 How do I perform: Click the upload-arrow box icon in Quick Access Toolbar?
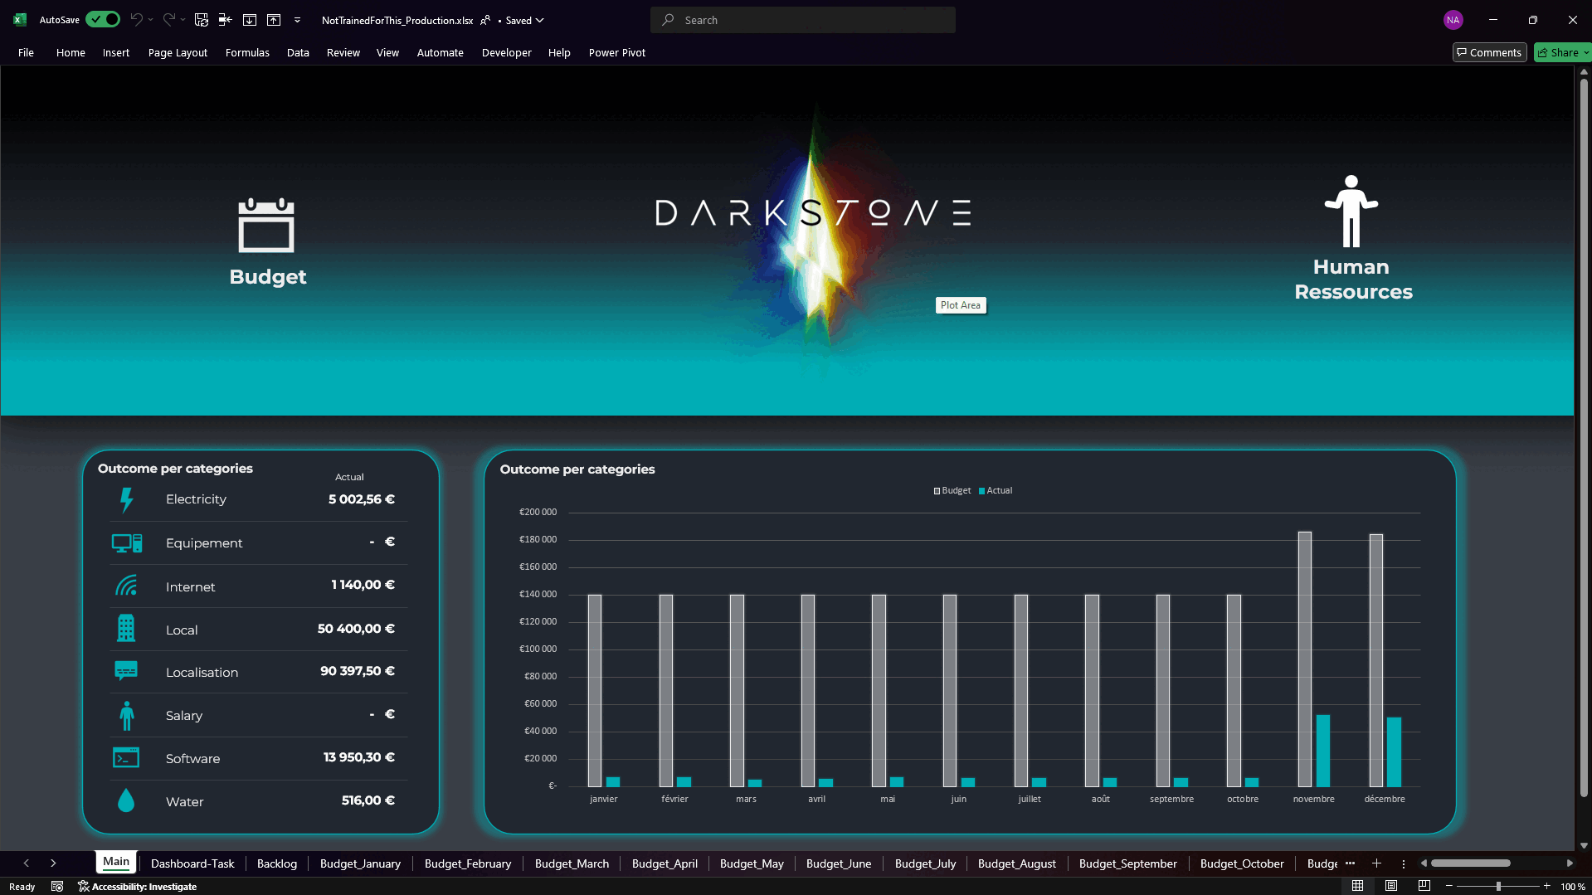coord(274,20)
